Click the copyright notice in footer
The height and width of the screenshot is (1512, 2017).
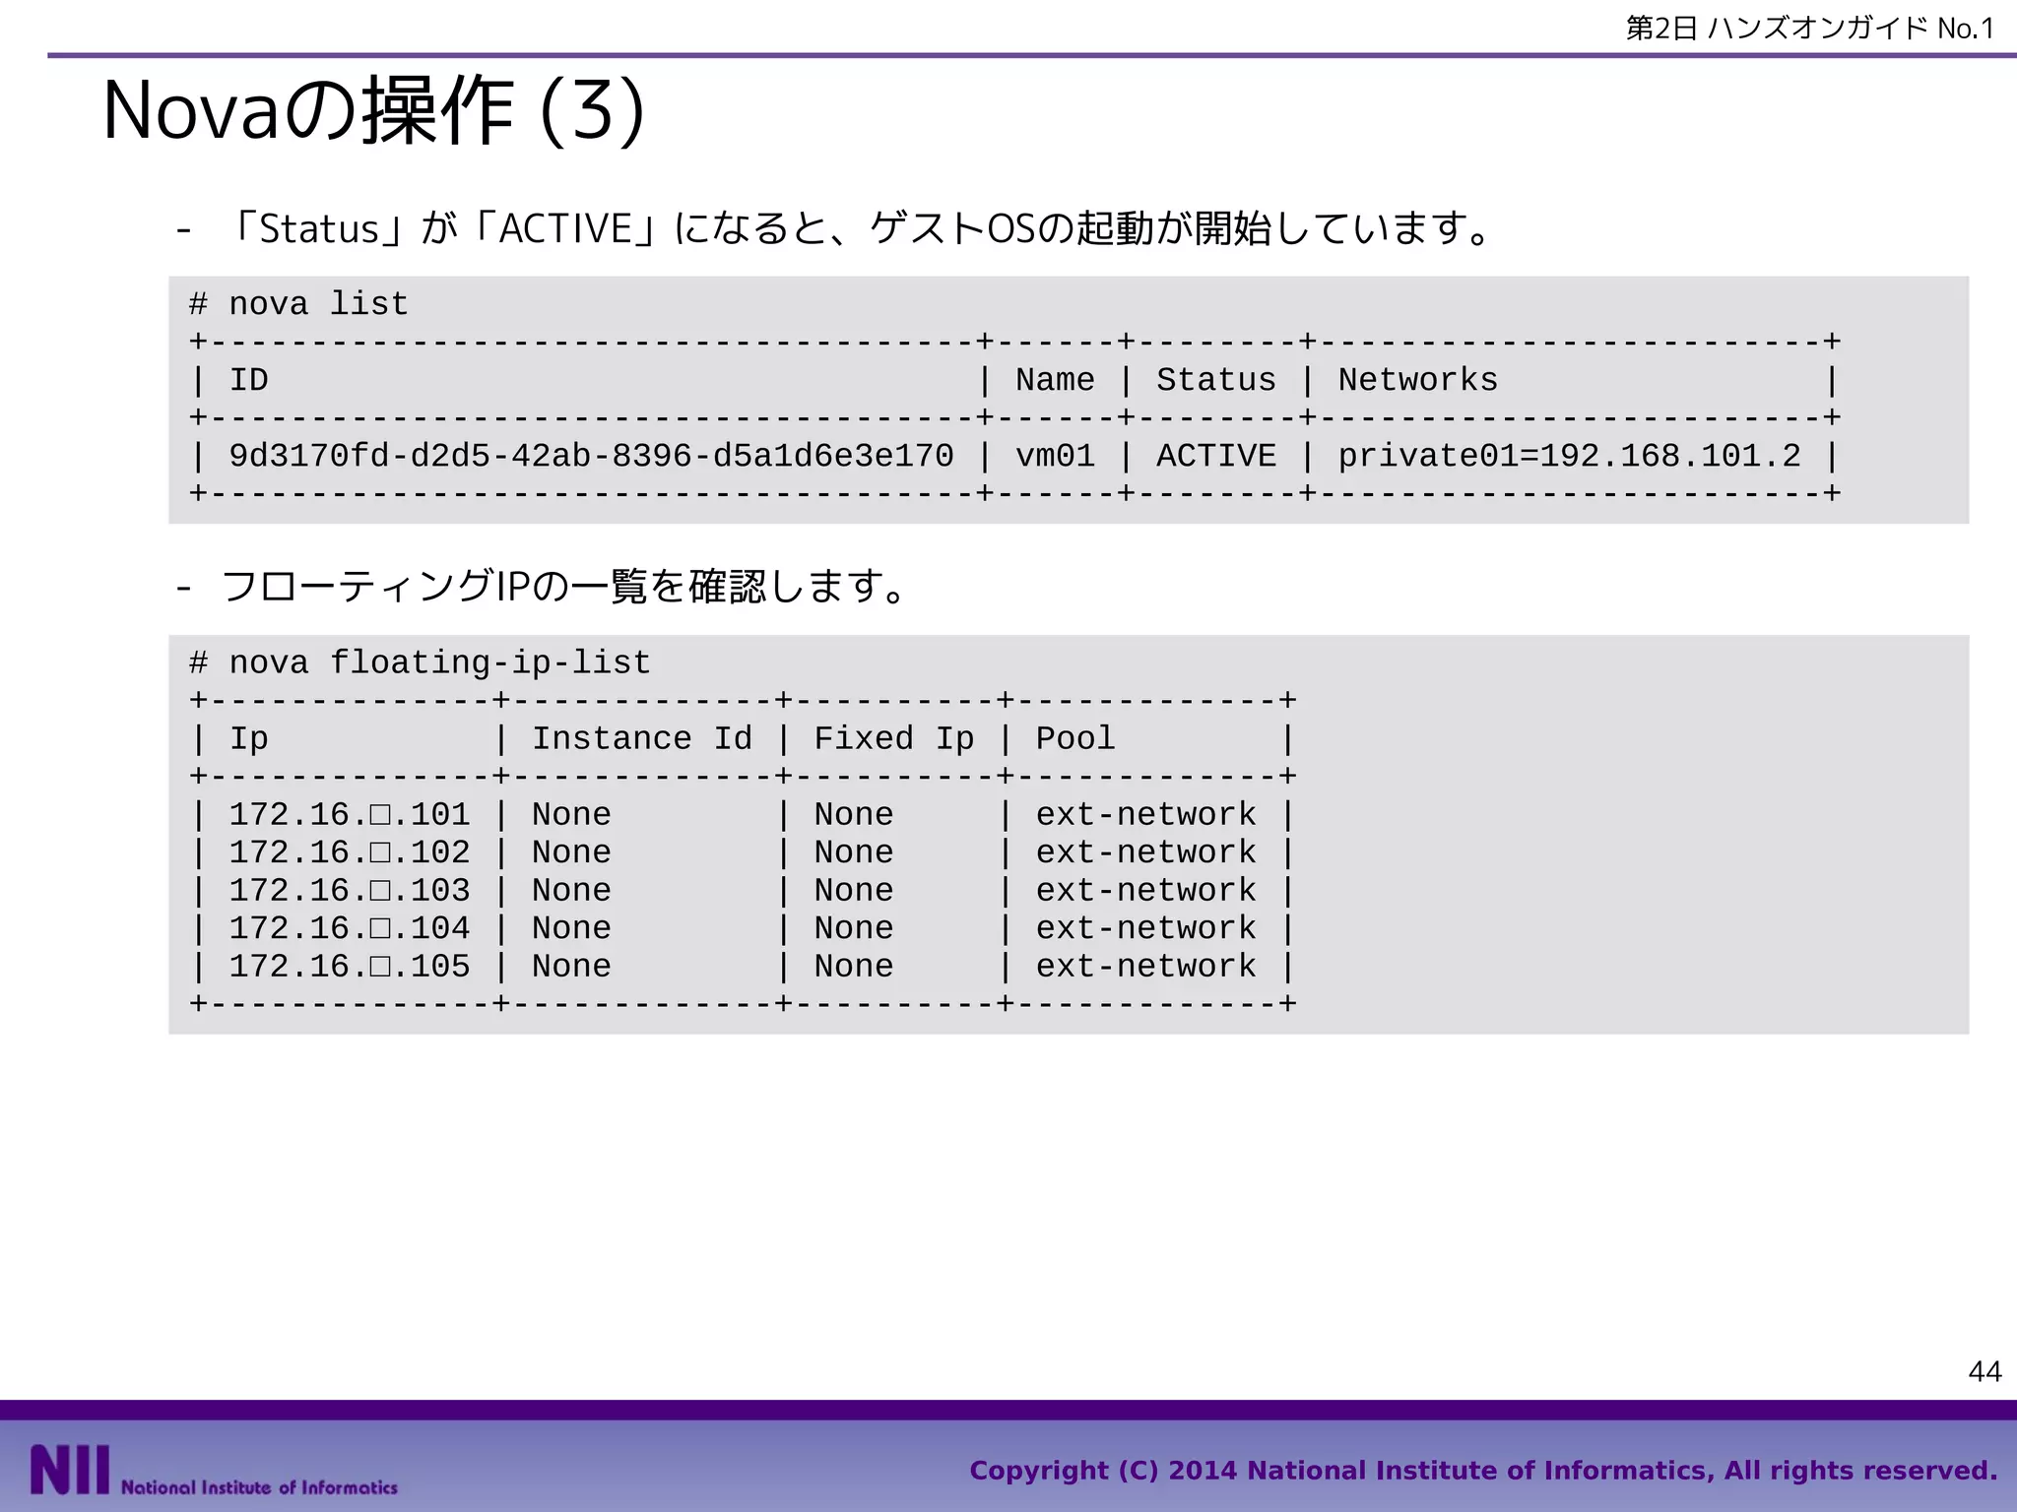[x=1483, y=1471]
